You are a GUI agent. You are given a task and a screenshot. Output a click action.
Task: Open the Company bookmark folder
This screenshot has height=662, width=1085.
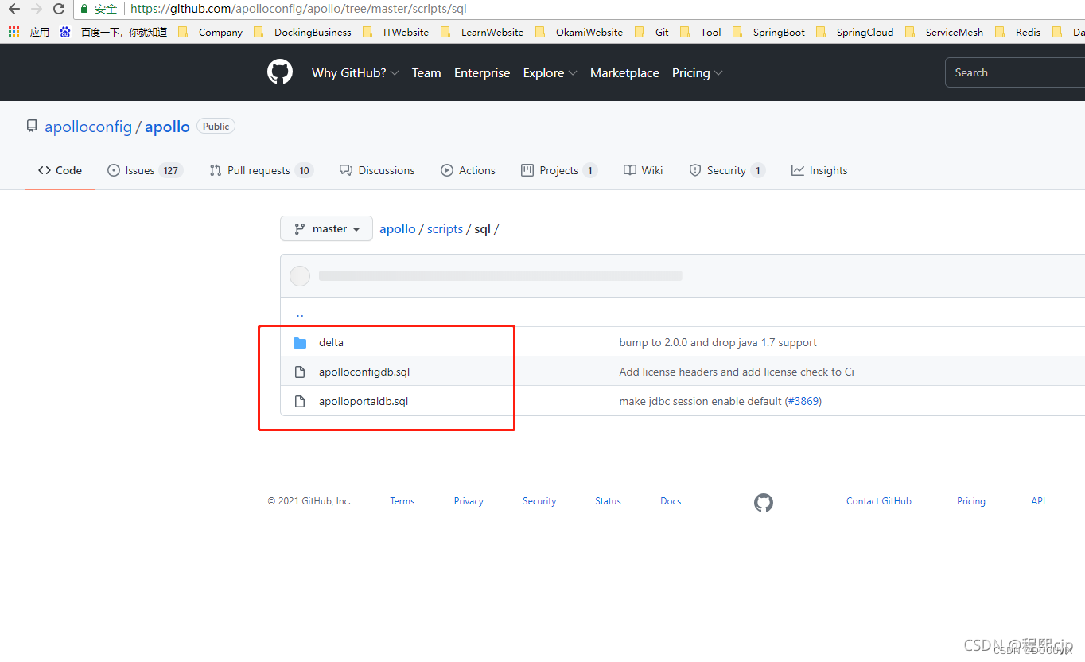(211, 32)
